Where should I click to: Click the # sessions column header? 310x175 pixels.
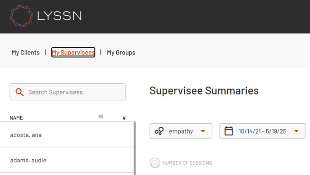click(x=124, y=118)
